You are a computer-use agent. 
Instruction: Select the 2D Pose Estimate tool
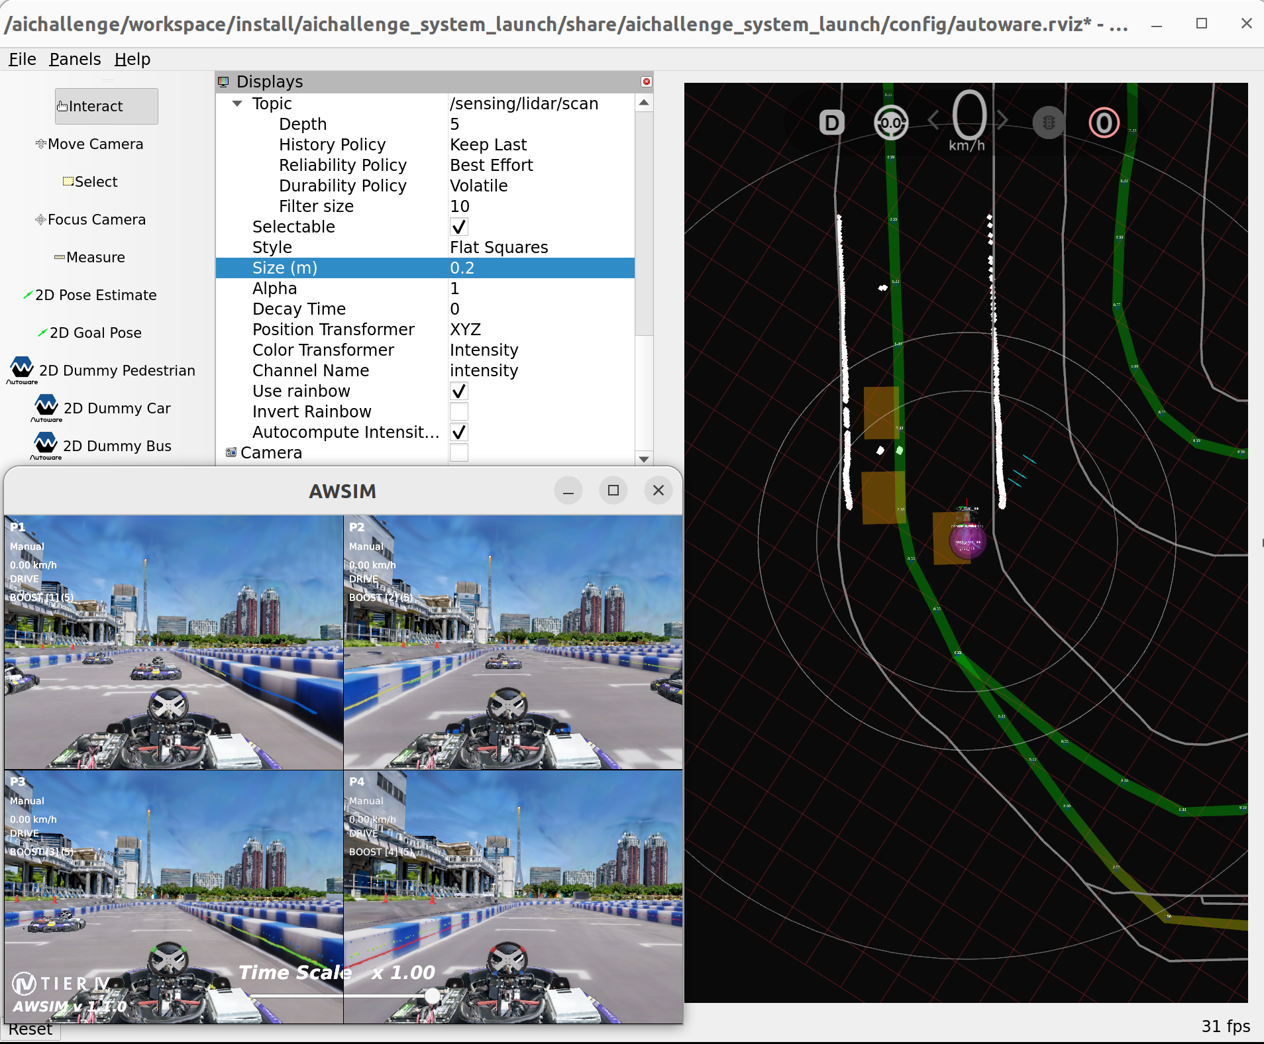tap(89, 295)
